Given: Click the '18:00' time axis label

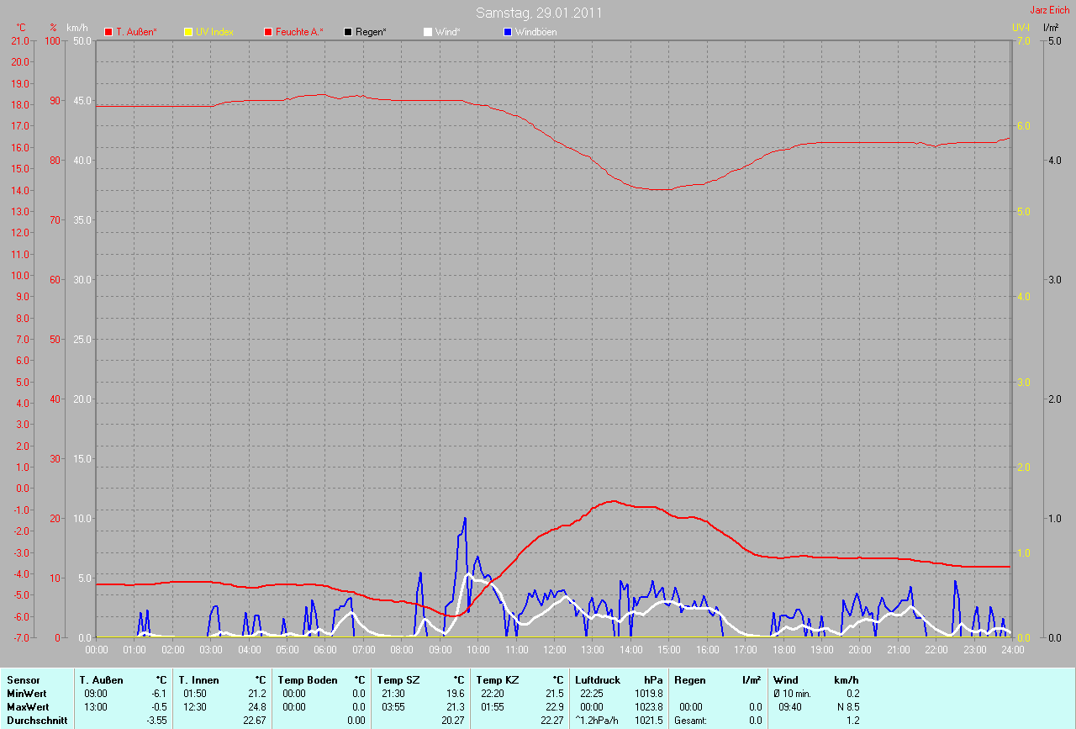Looking at the screenshot, I should [x=783, y=649].
